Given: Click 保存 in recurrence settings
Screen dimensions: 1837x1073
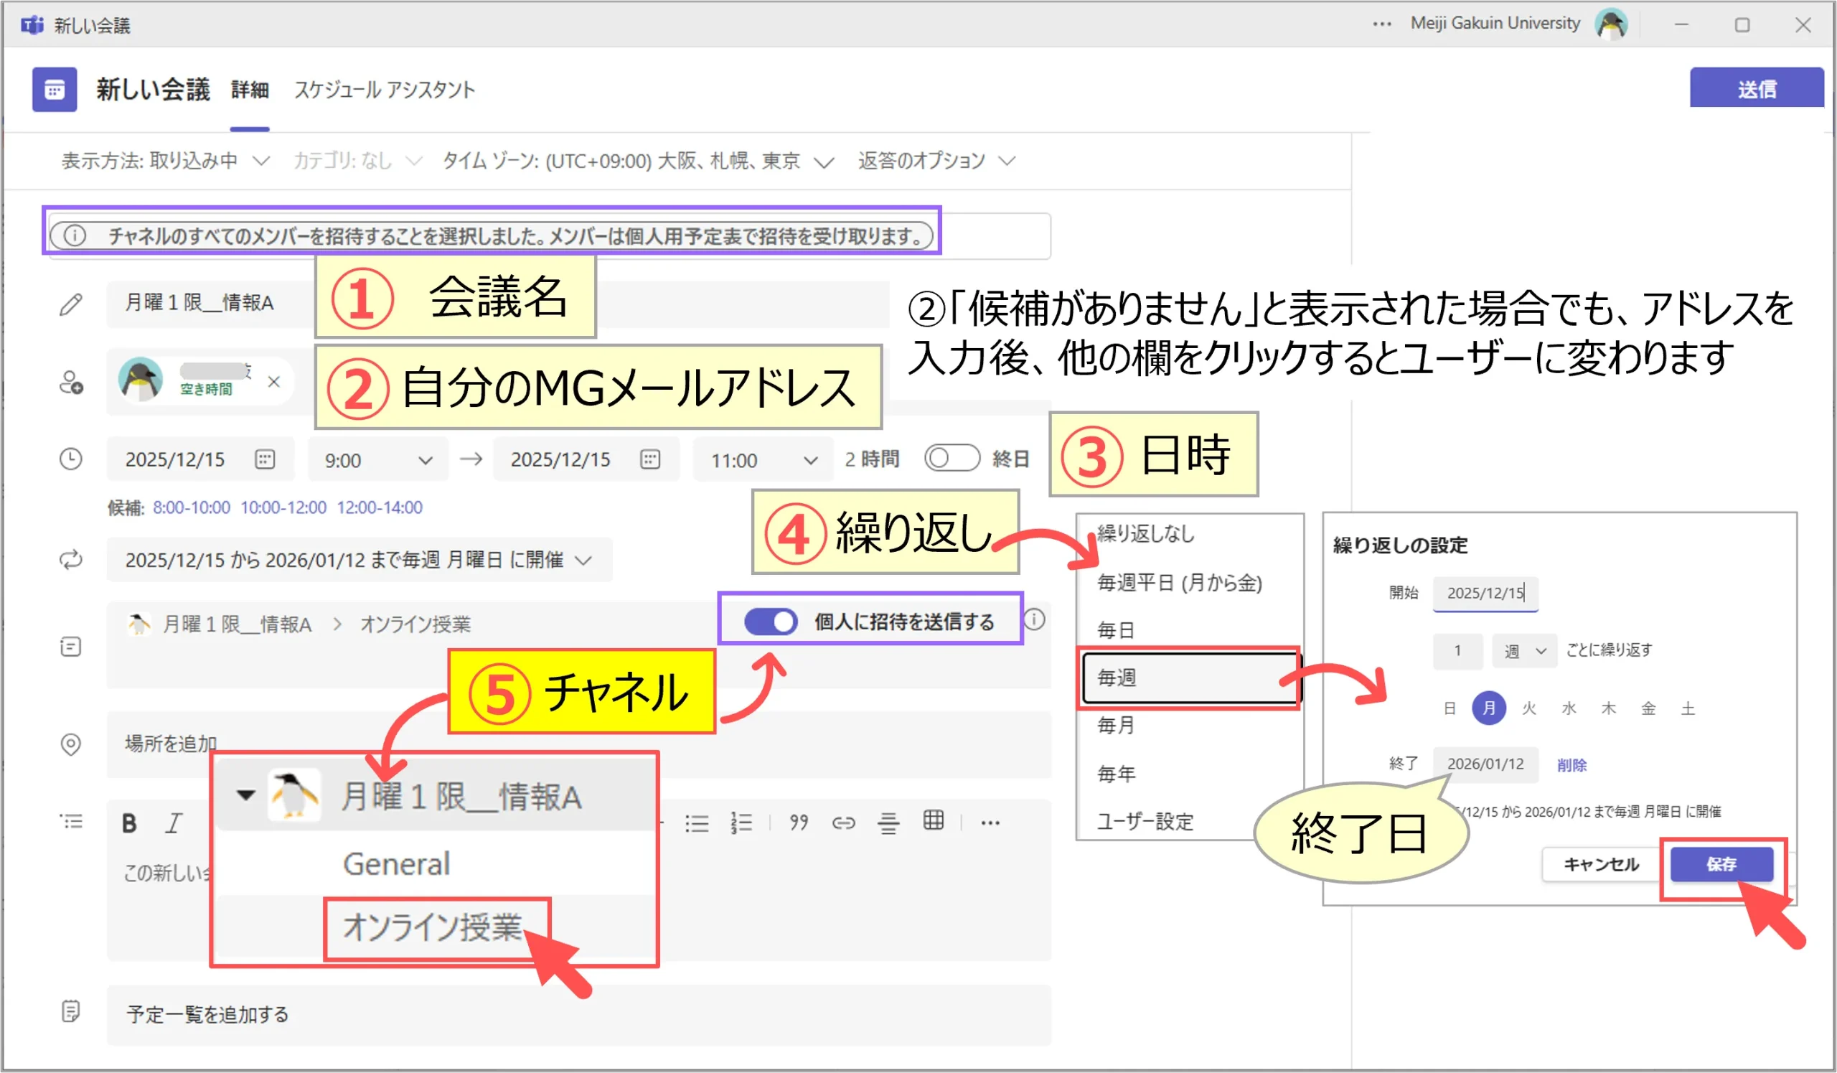Looking at the screenshot, I should [x=1721, y=865].
